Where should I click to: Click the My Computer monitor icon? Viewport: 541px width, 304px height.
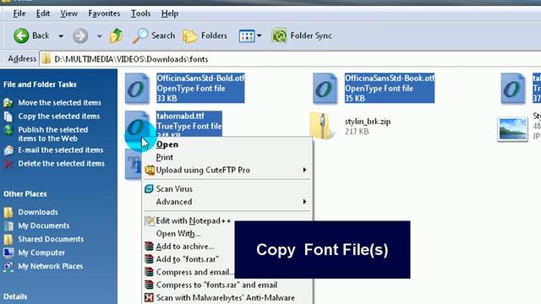8,253
